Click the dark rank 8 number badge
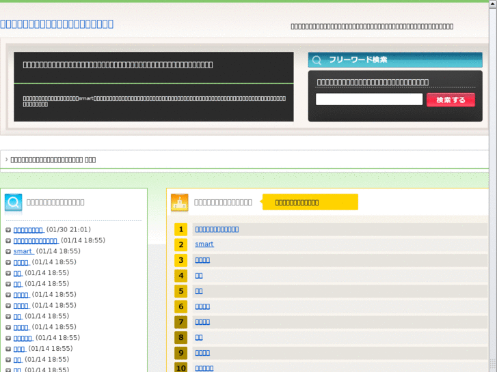This screenshot has height=372, width=497. tap(180, 337)
